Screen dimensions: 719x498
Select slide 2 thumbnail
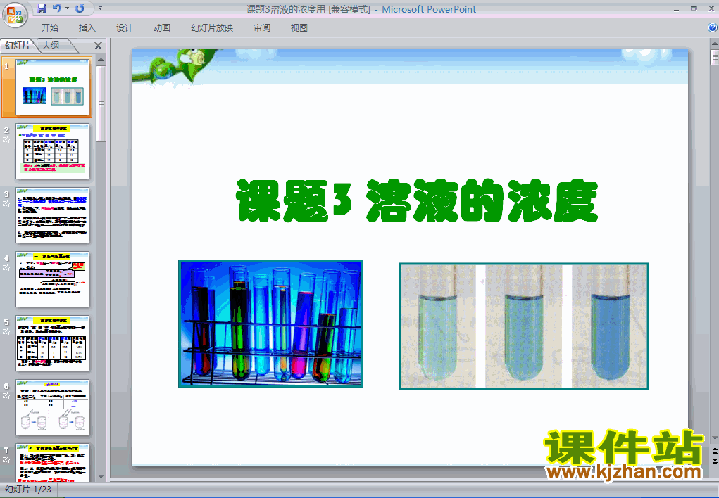pos(52,151)
